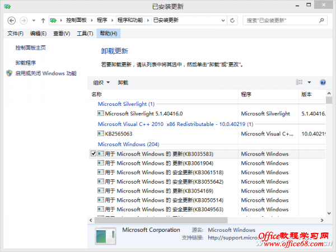
Task: Go to 控制面板主页 link
Action: (30, 48)
